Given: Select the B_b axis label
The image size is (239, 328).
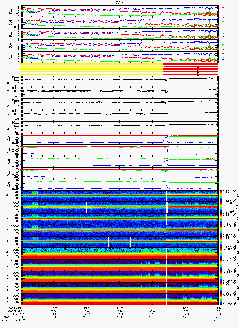Looking at the screenshot, I should pos(10,12).
